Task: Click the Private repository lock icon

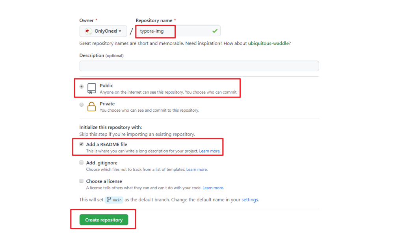Action: (91, 107)
